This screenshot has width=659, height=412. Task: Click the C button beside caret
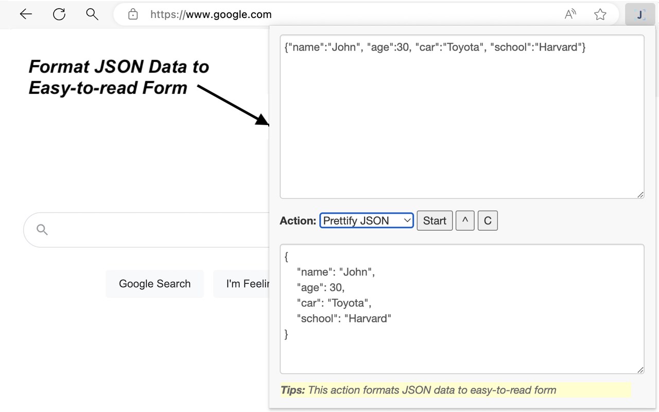pyautogui.click(x=488, y=220)
